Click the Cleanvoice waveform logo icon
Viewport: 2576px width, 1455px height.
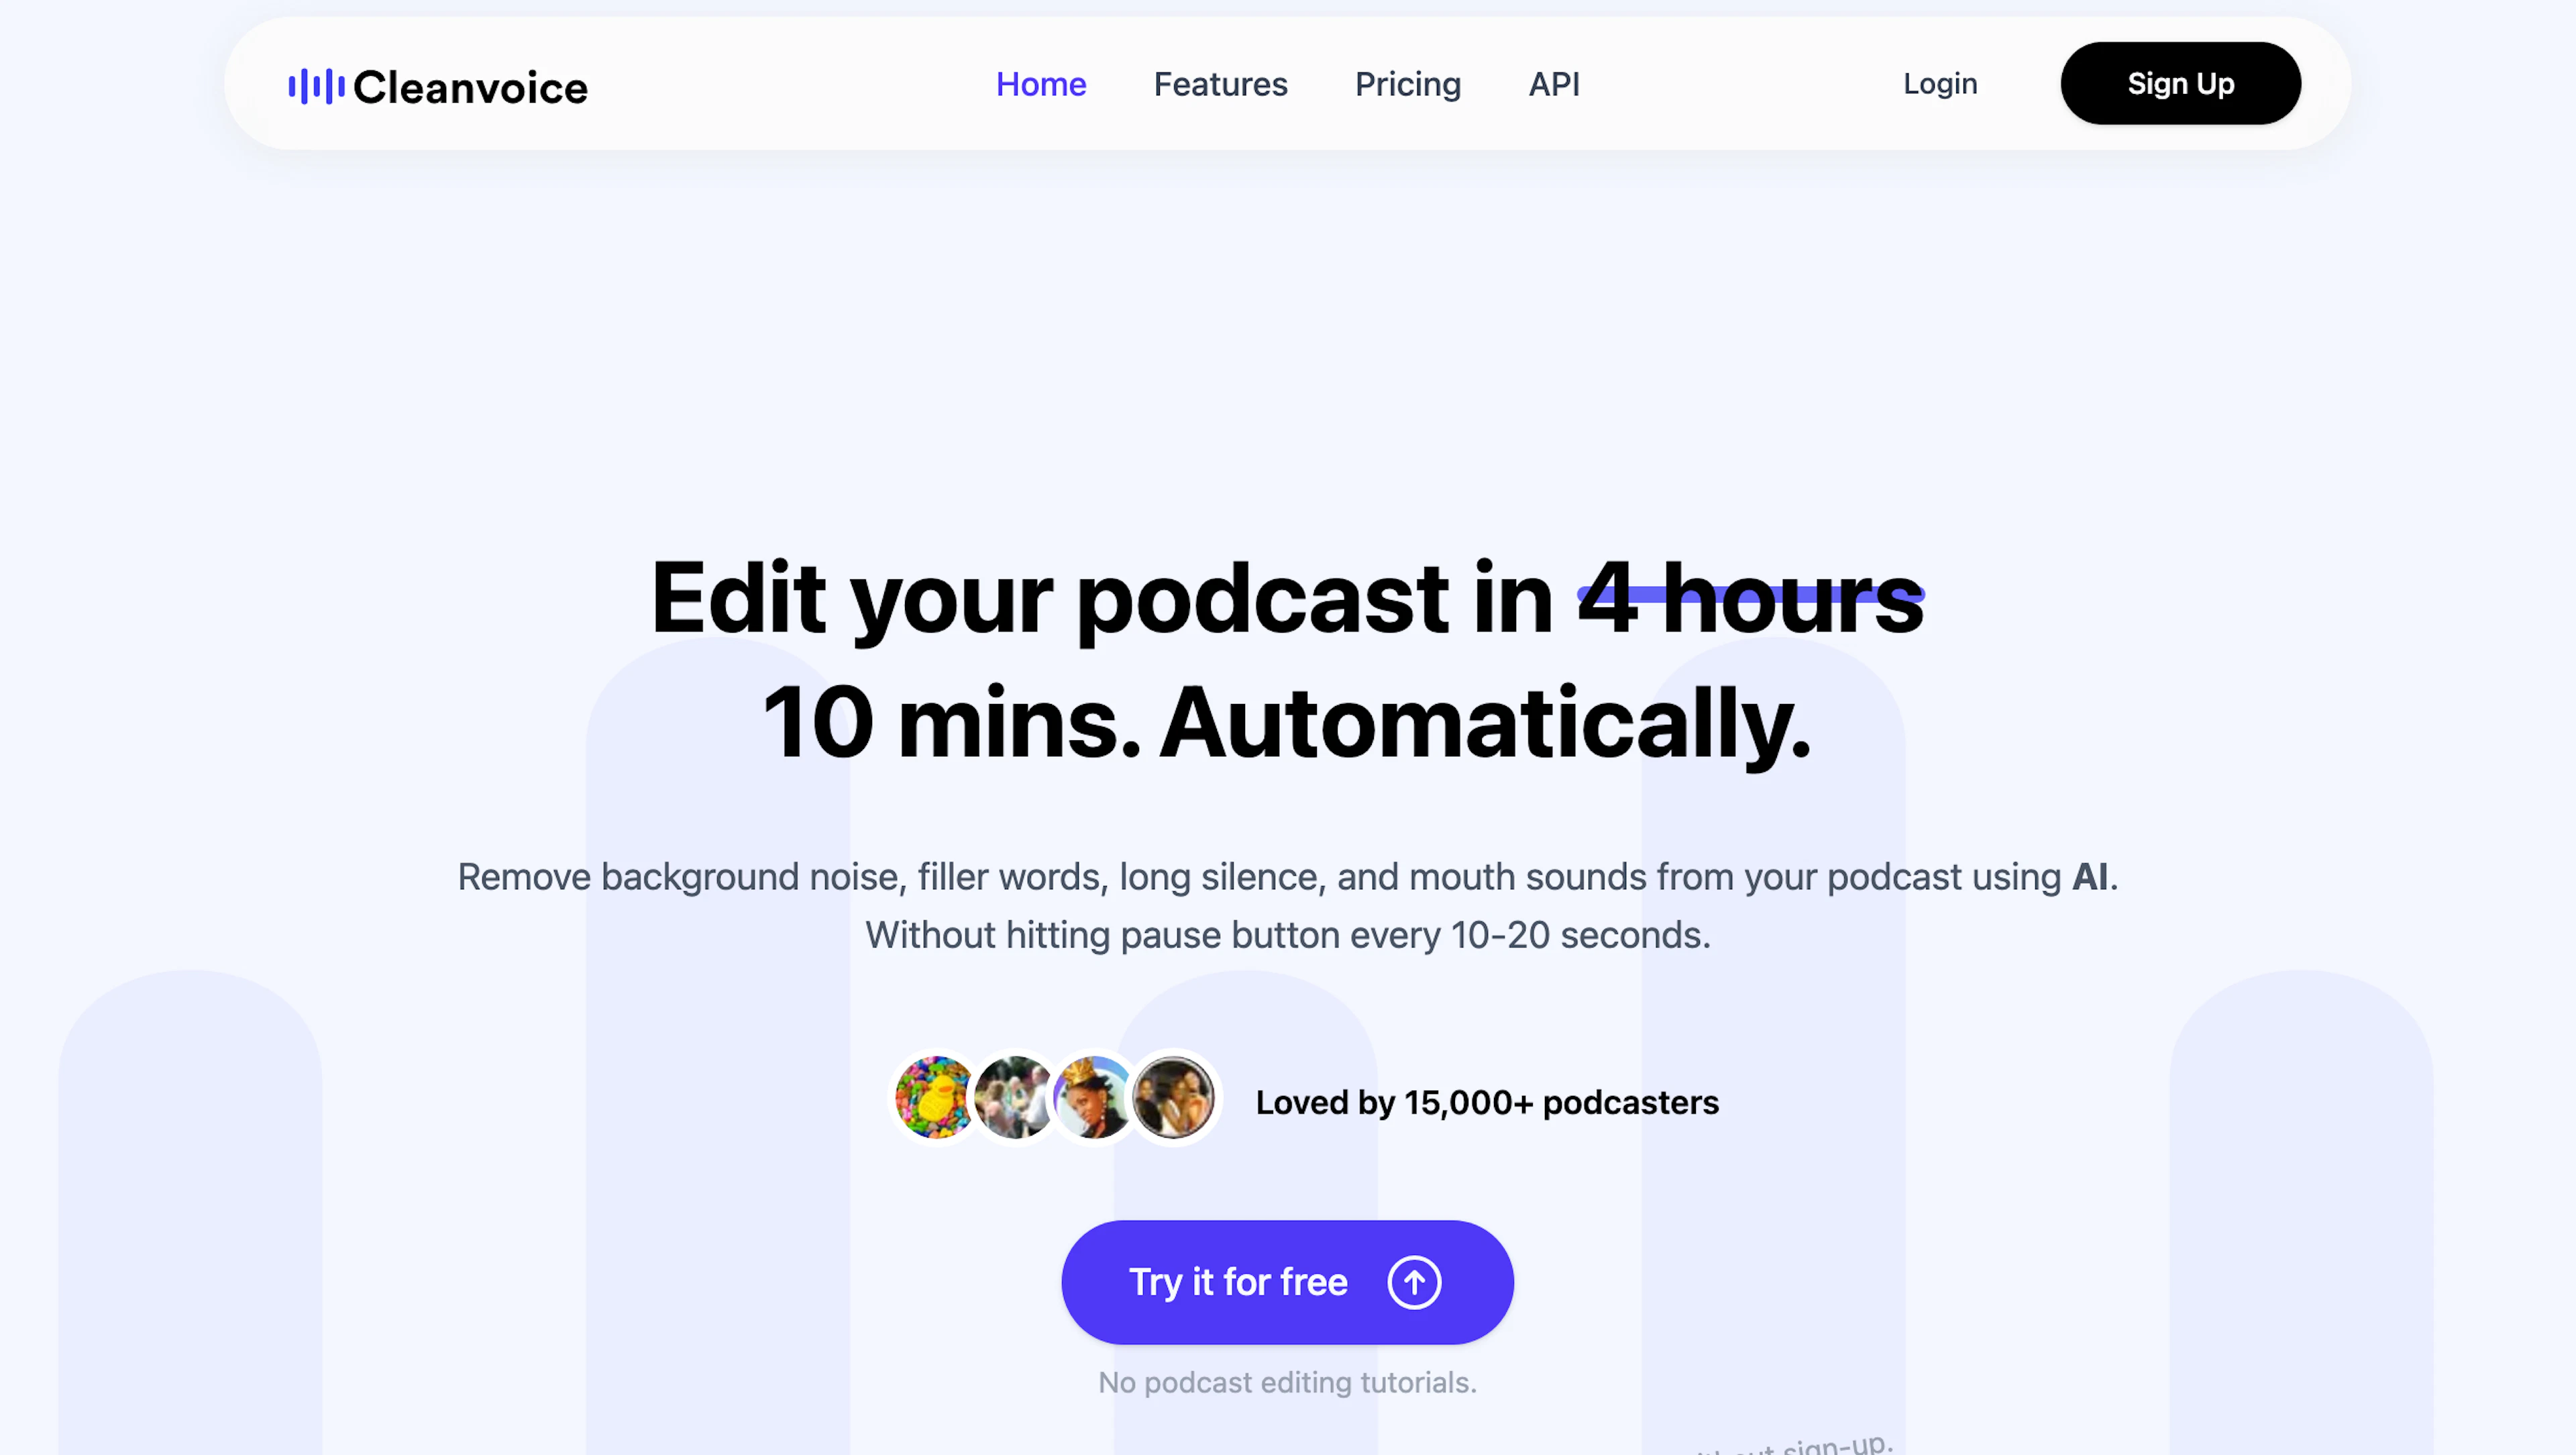[316, 86]
